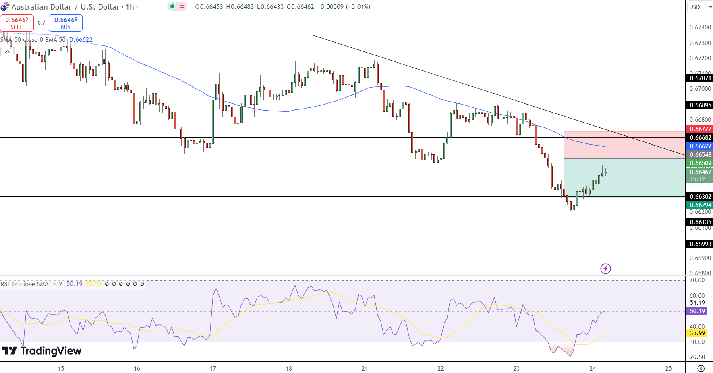Image resolution: width=713 pixels, height=373 pixels.
Task: Select the 0.66302 support line label
Action: point(700,197)
